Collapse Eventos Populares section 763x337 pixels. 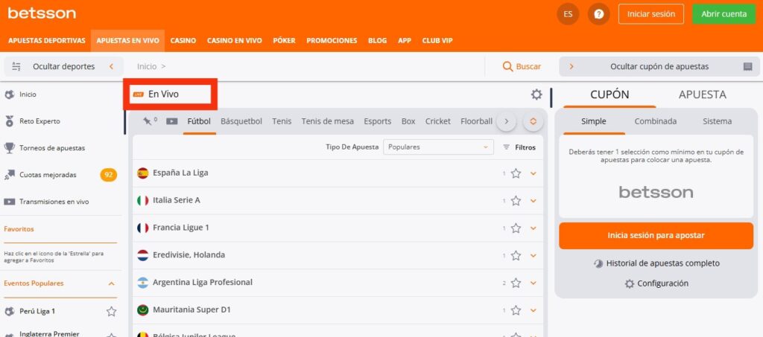112,283
